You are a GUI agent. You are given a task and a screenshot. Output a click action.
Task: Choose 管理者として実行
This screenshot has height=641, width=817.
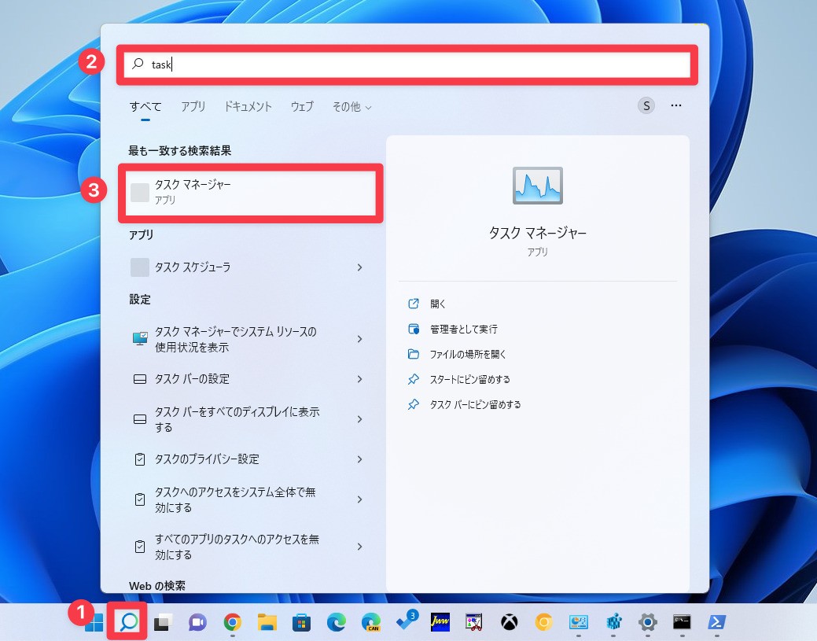click(464, 330)
